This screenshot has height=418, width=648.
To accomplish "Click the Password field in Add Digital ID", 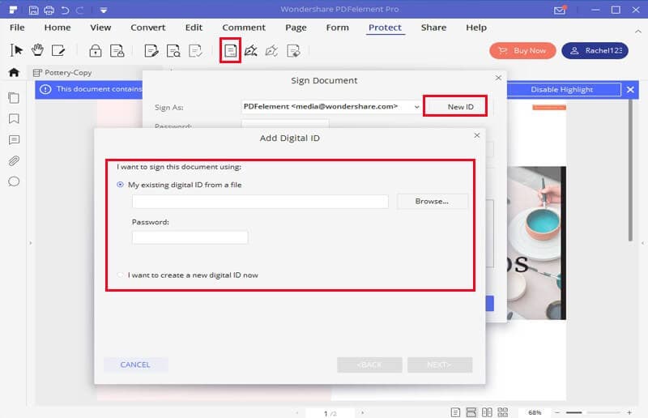I will (x=190, y=237).
